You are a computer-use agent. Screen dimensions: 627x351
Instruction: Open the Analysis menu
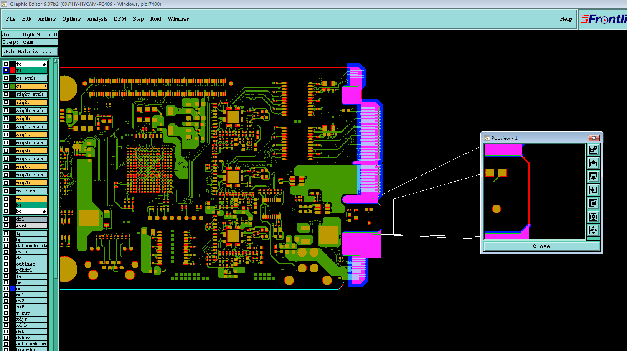[97, 19]
